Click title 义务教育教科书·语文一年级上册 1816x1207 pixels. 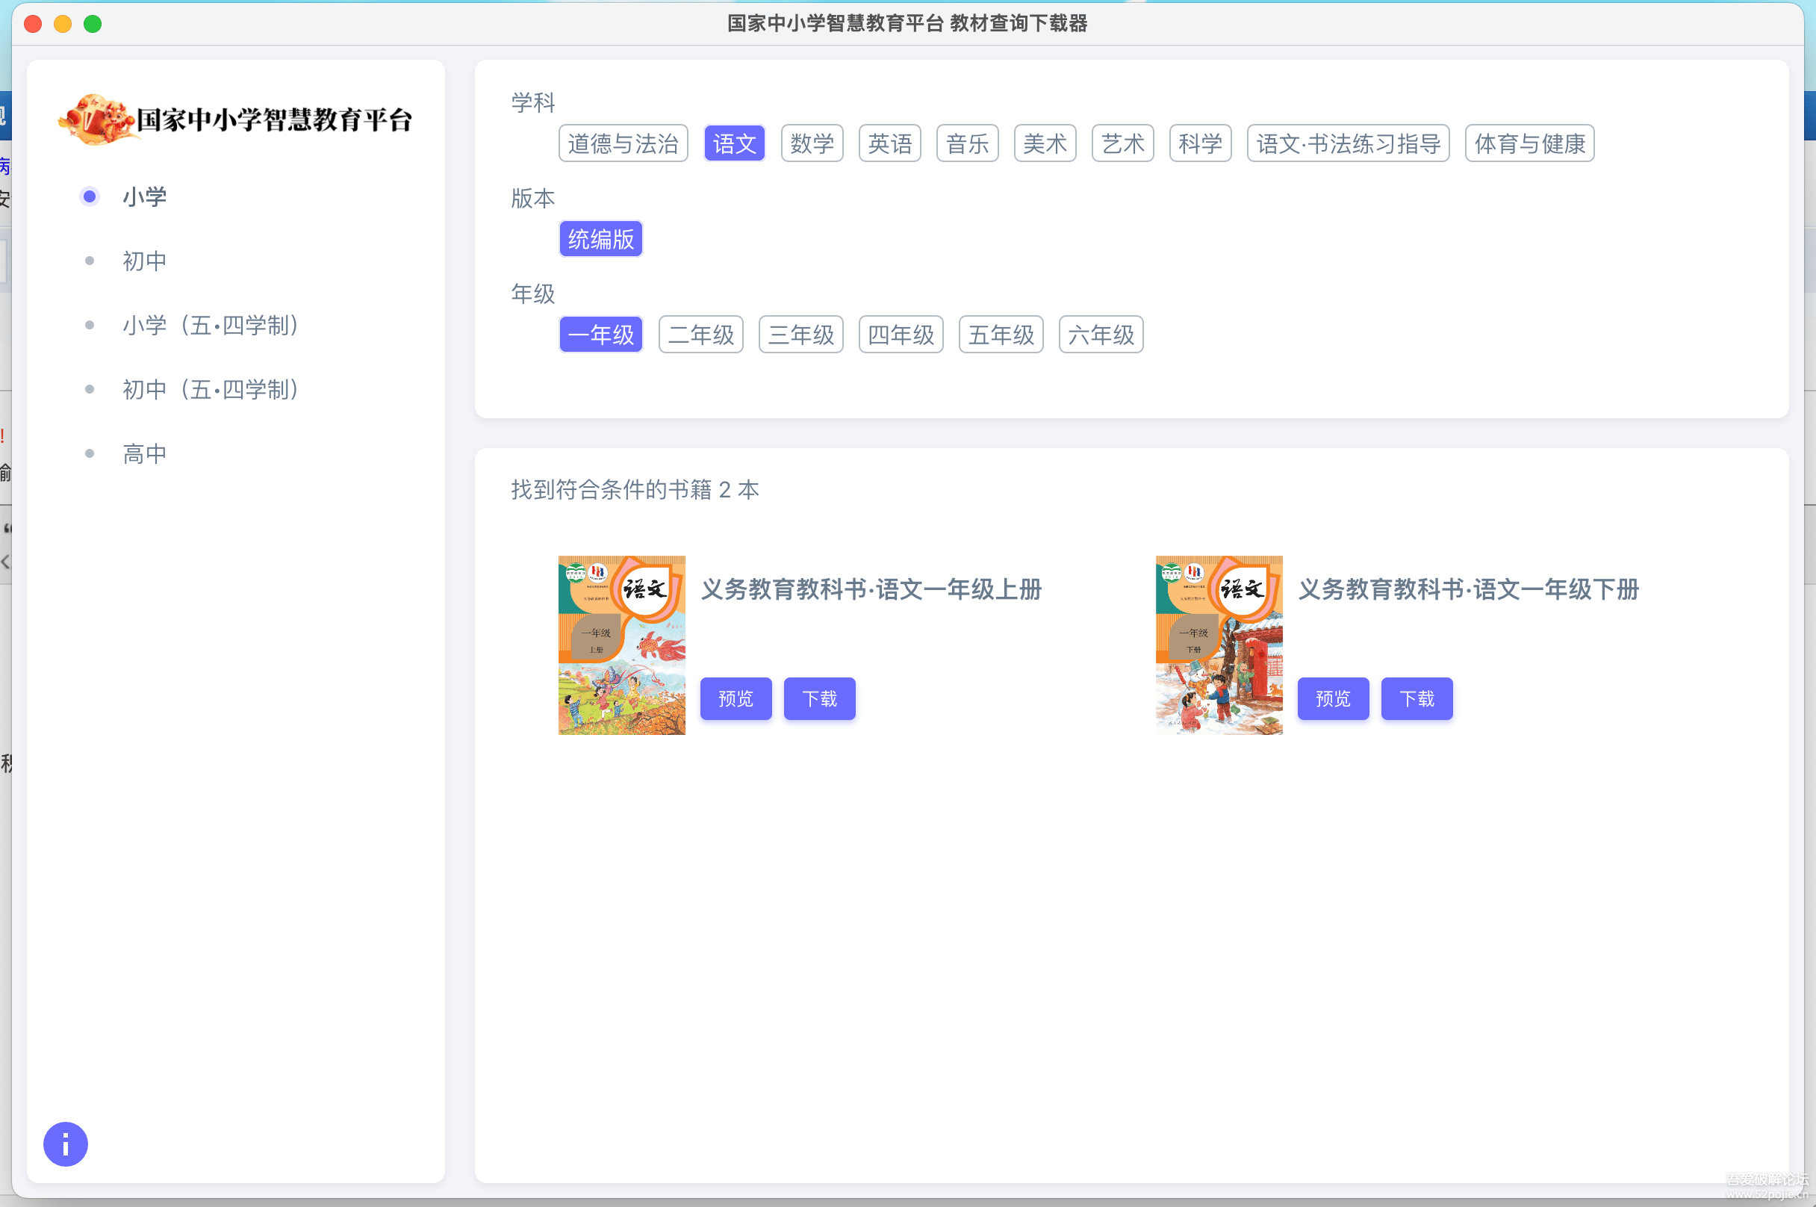click(871, 589)
